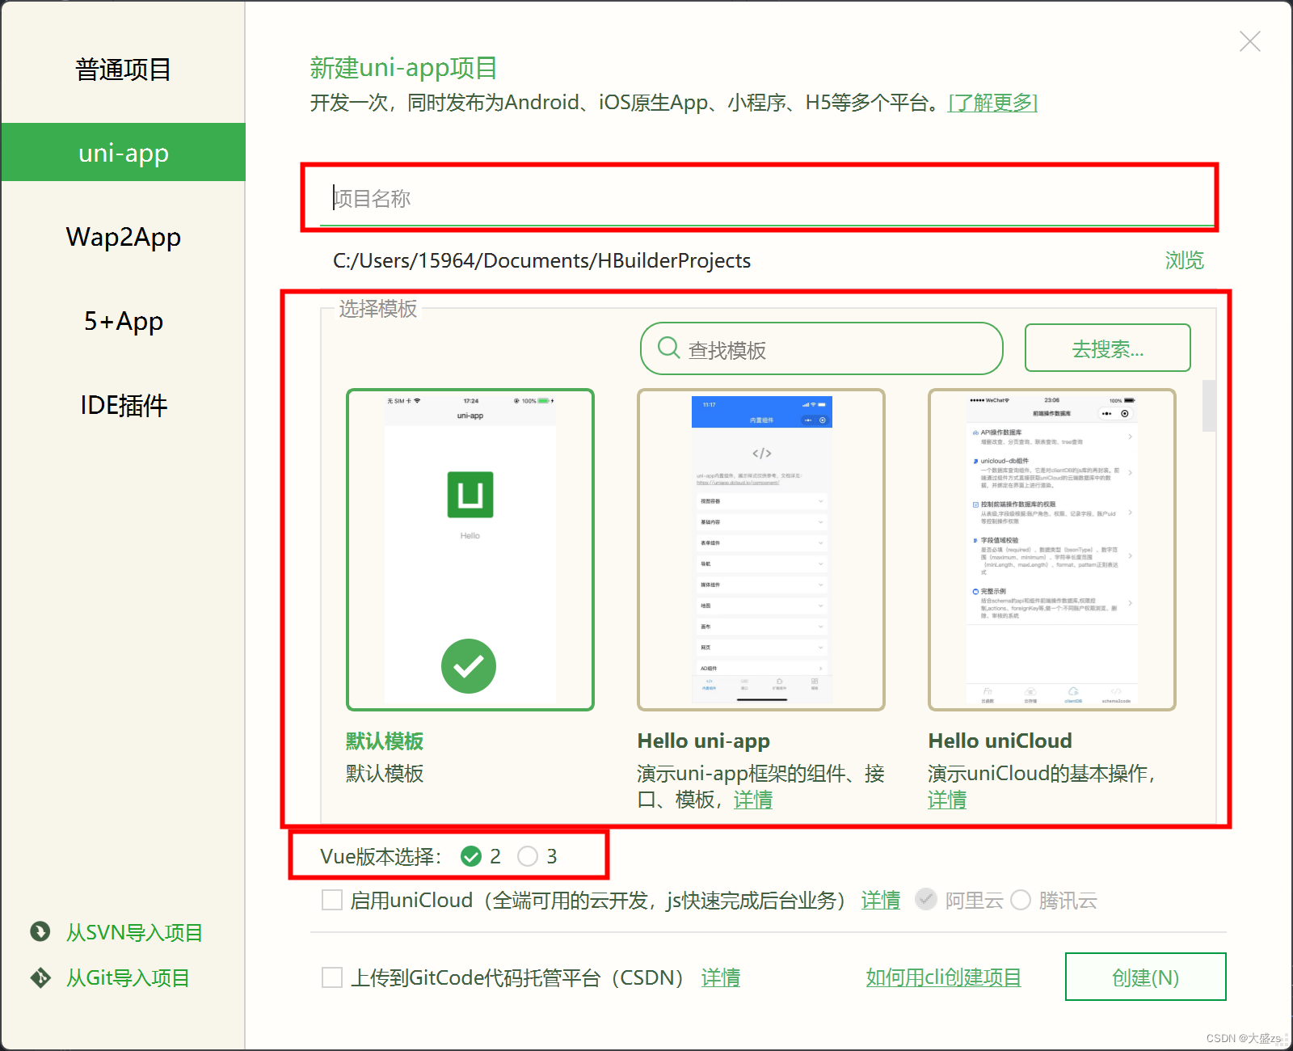
Task: Open the IDE插件 tab
Action: pos(123,405)
